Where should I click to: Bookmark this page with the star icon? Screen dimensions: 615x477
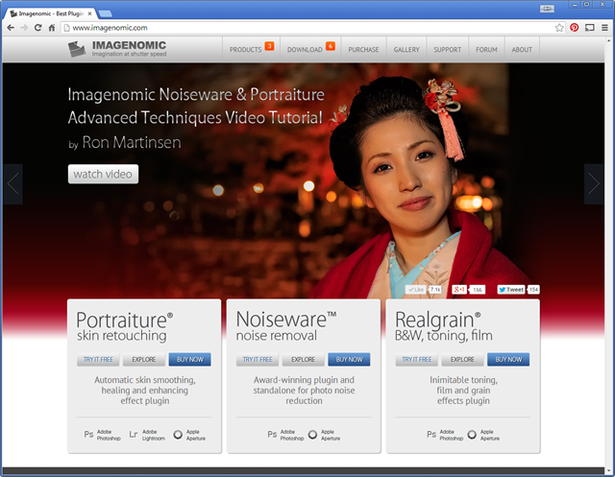coord(559,28)
